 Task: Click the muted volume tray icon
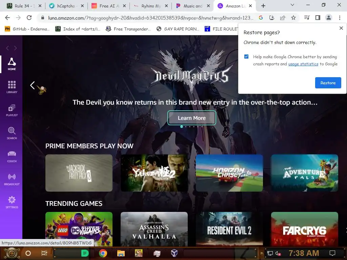pos(278,253)
